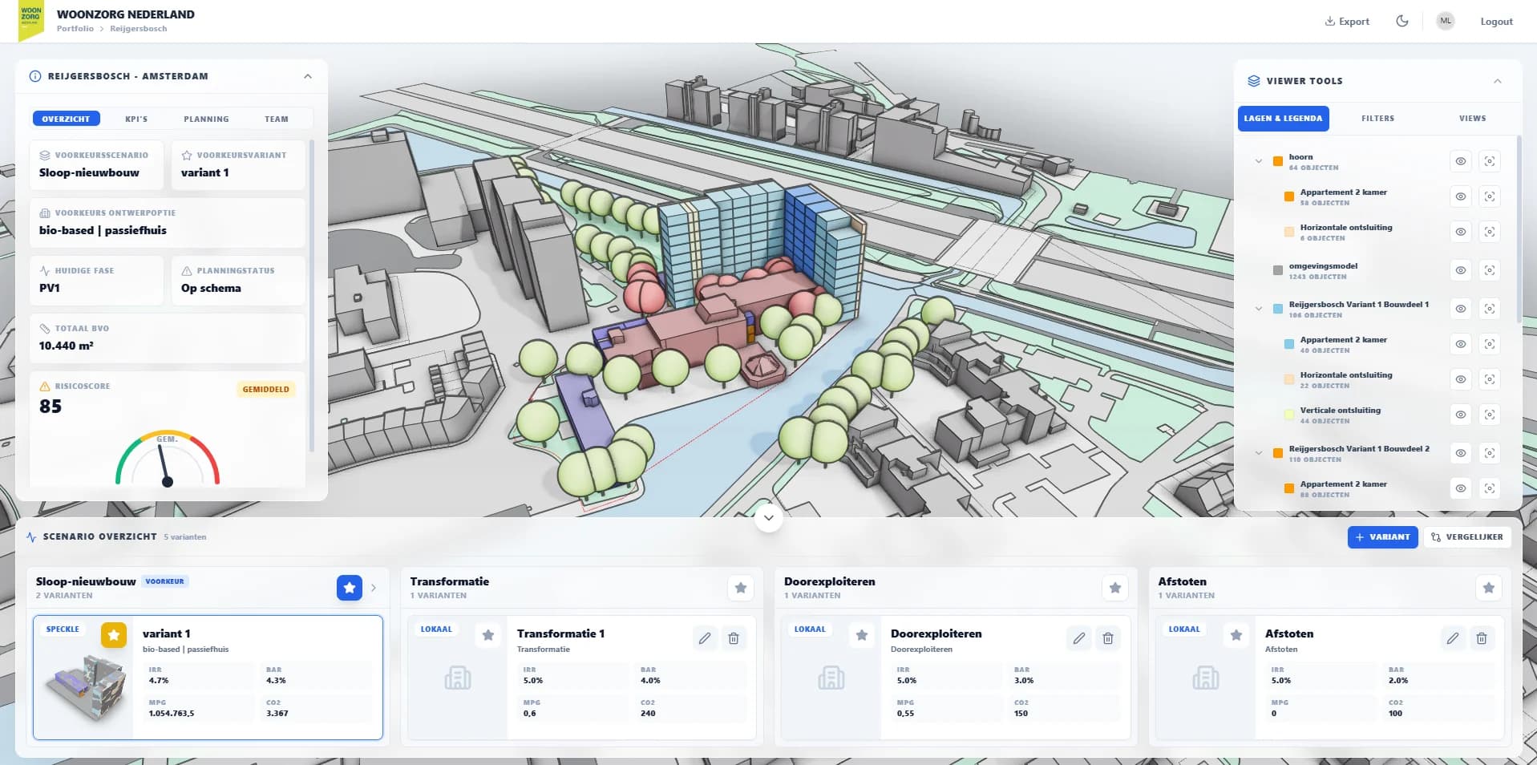Image resolution: width=1537 pixels, height=765 pixels.
Task: Collapse the Reijgersbosch Variant 1 Bouwdeel 1 group
Action: [x=1259, y=309]
